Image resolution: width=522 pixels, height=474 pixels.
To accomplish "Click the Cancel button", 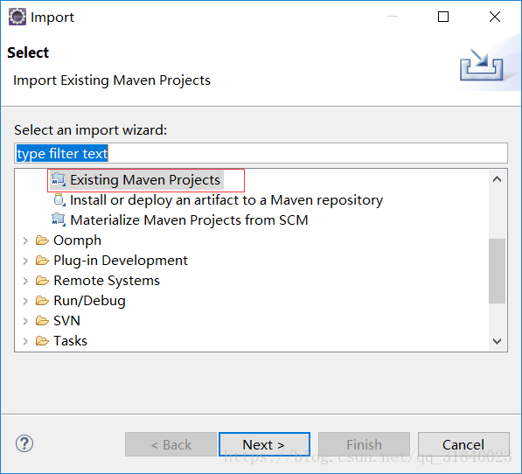I will click(x=463, y=444).
